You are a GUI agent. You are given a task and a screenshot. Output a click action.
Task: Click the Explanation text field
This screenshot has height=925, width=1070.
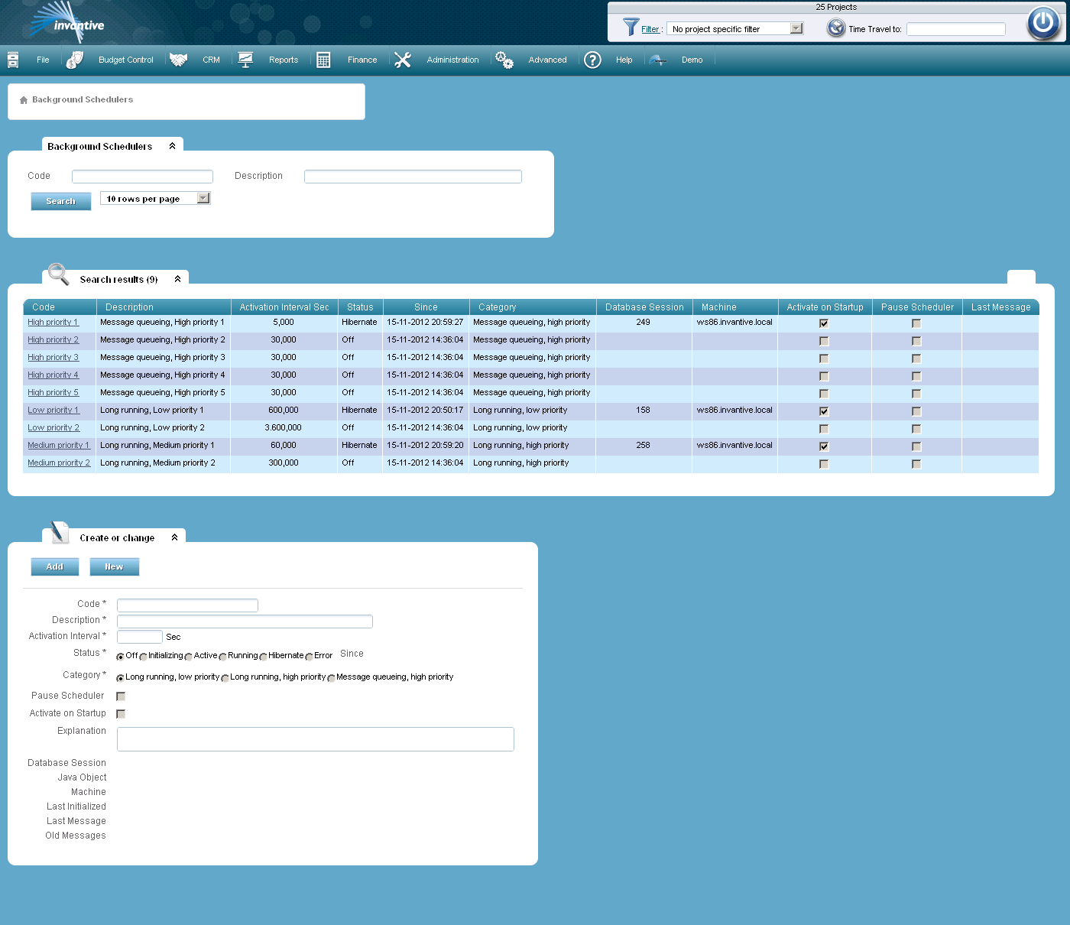(316, 739)
